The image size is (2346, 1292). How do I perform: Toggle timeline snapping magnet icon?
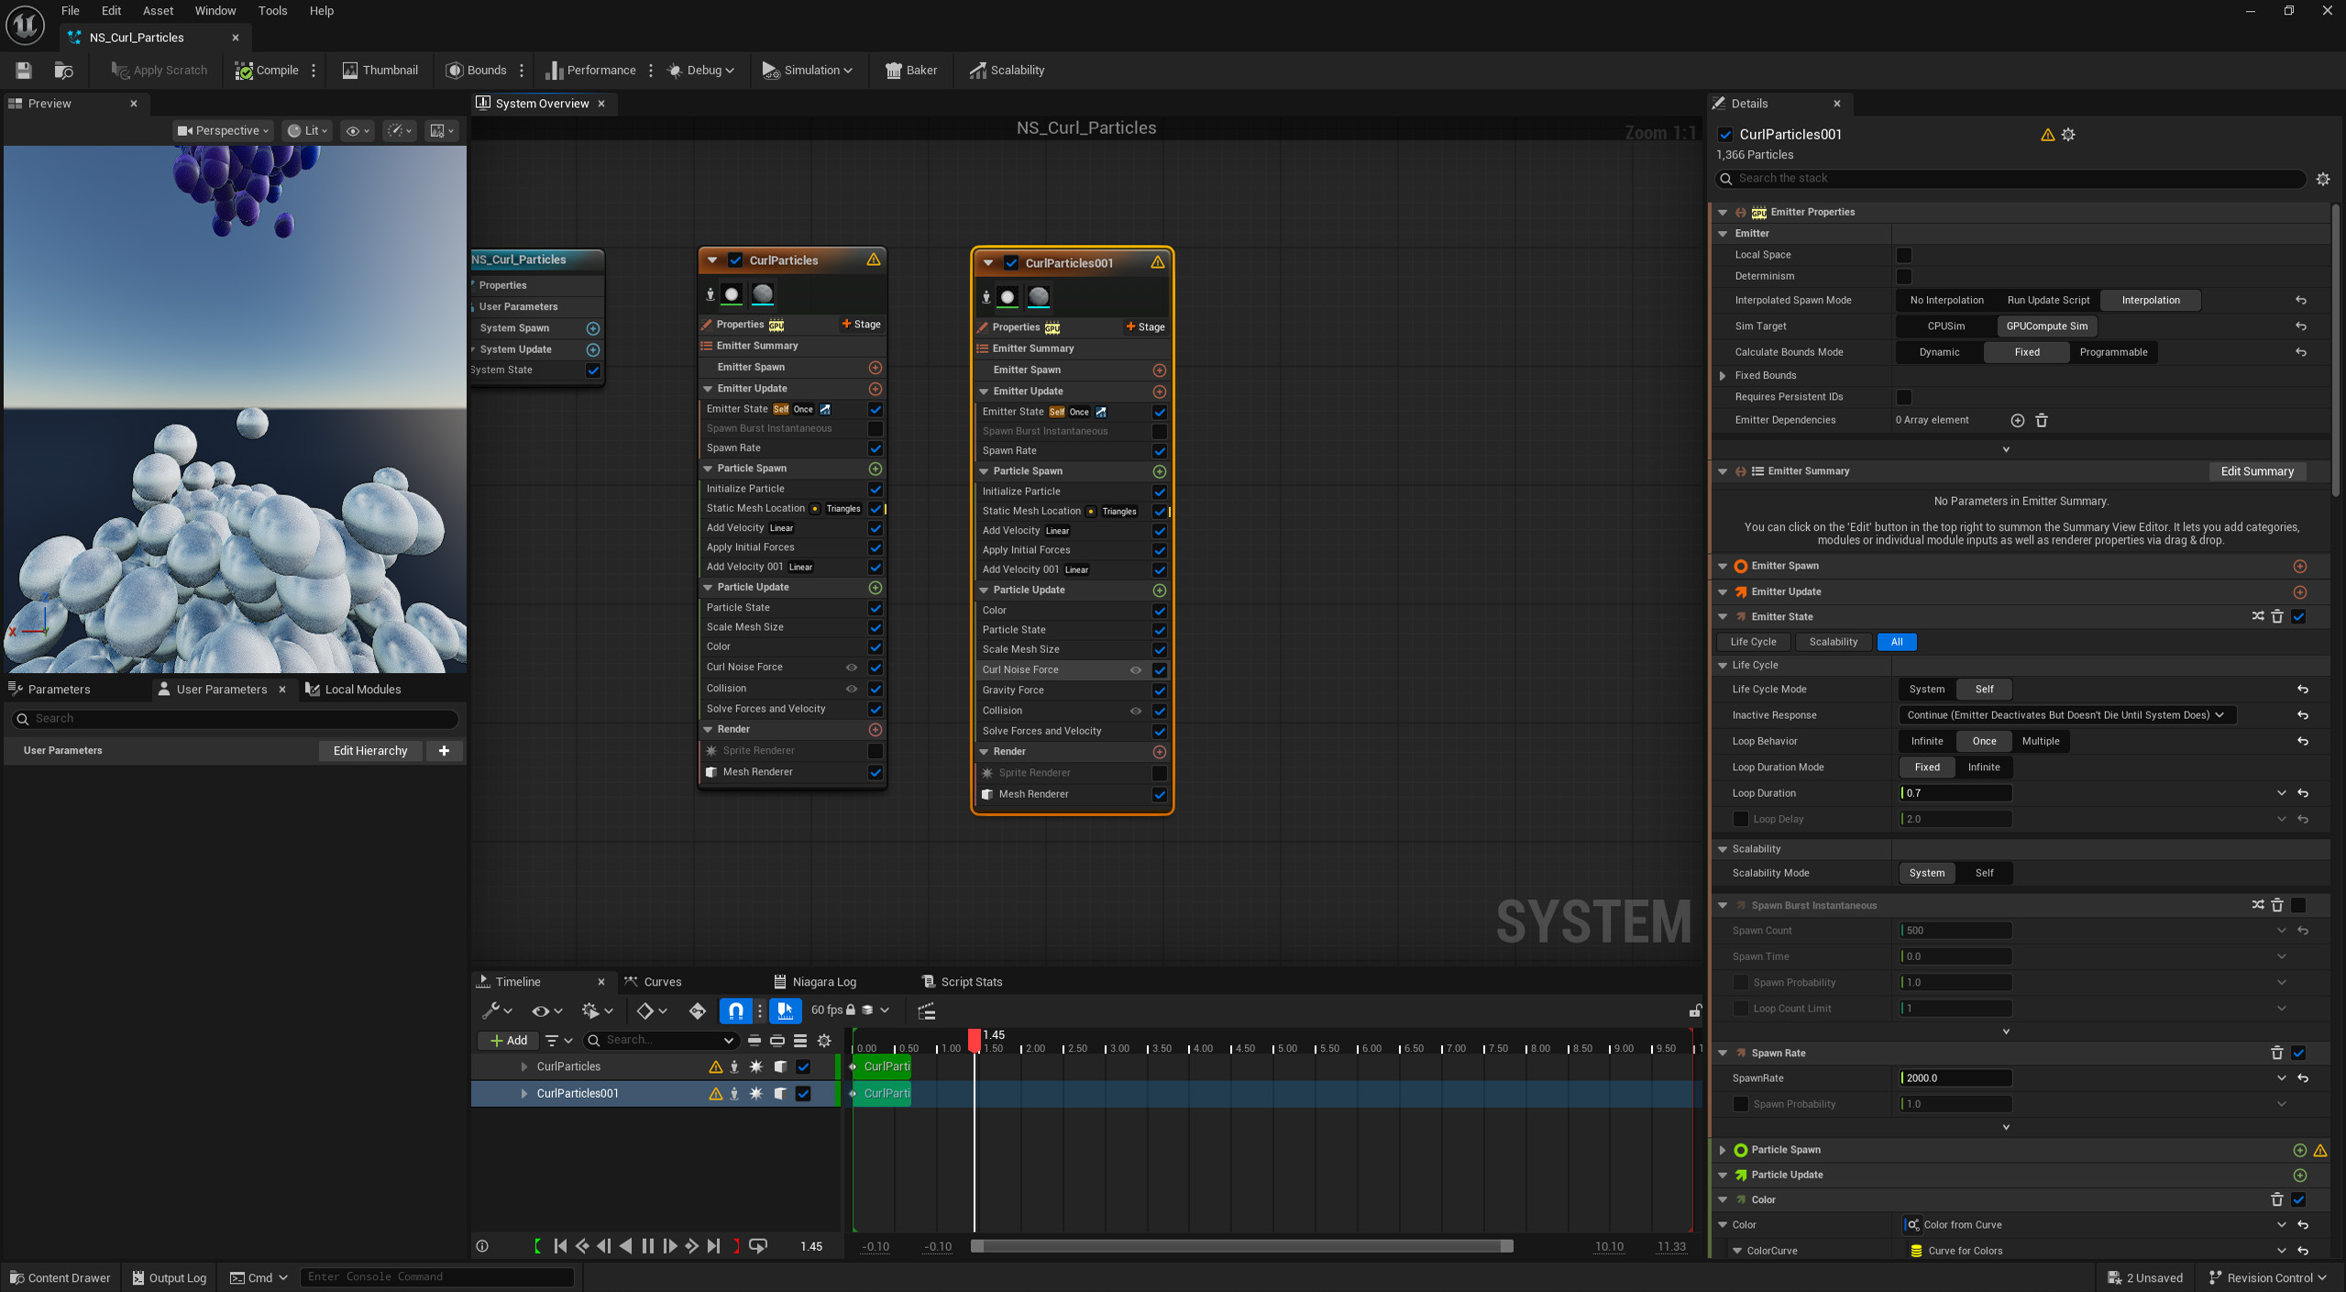click(735, 1010)
